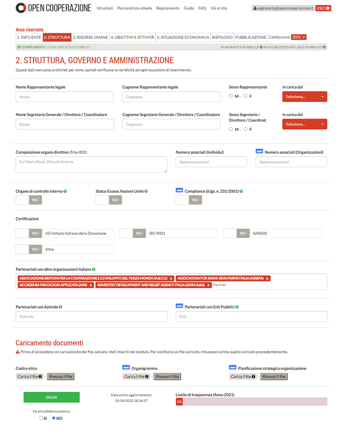Toggle the Status Ecosoc Nazioni Unite switch

(109, 200)
